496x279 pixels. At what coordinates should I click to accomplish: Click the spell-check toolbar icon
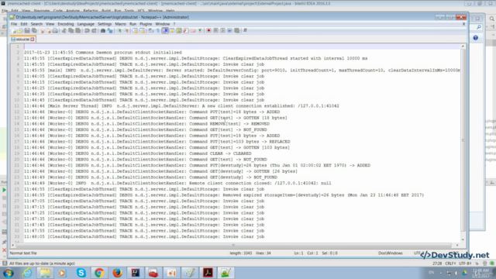pyautogui.click(x=246, y=30)
